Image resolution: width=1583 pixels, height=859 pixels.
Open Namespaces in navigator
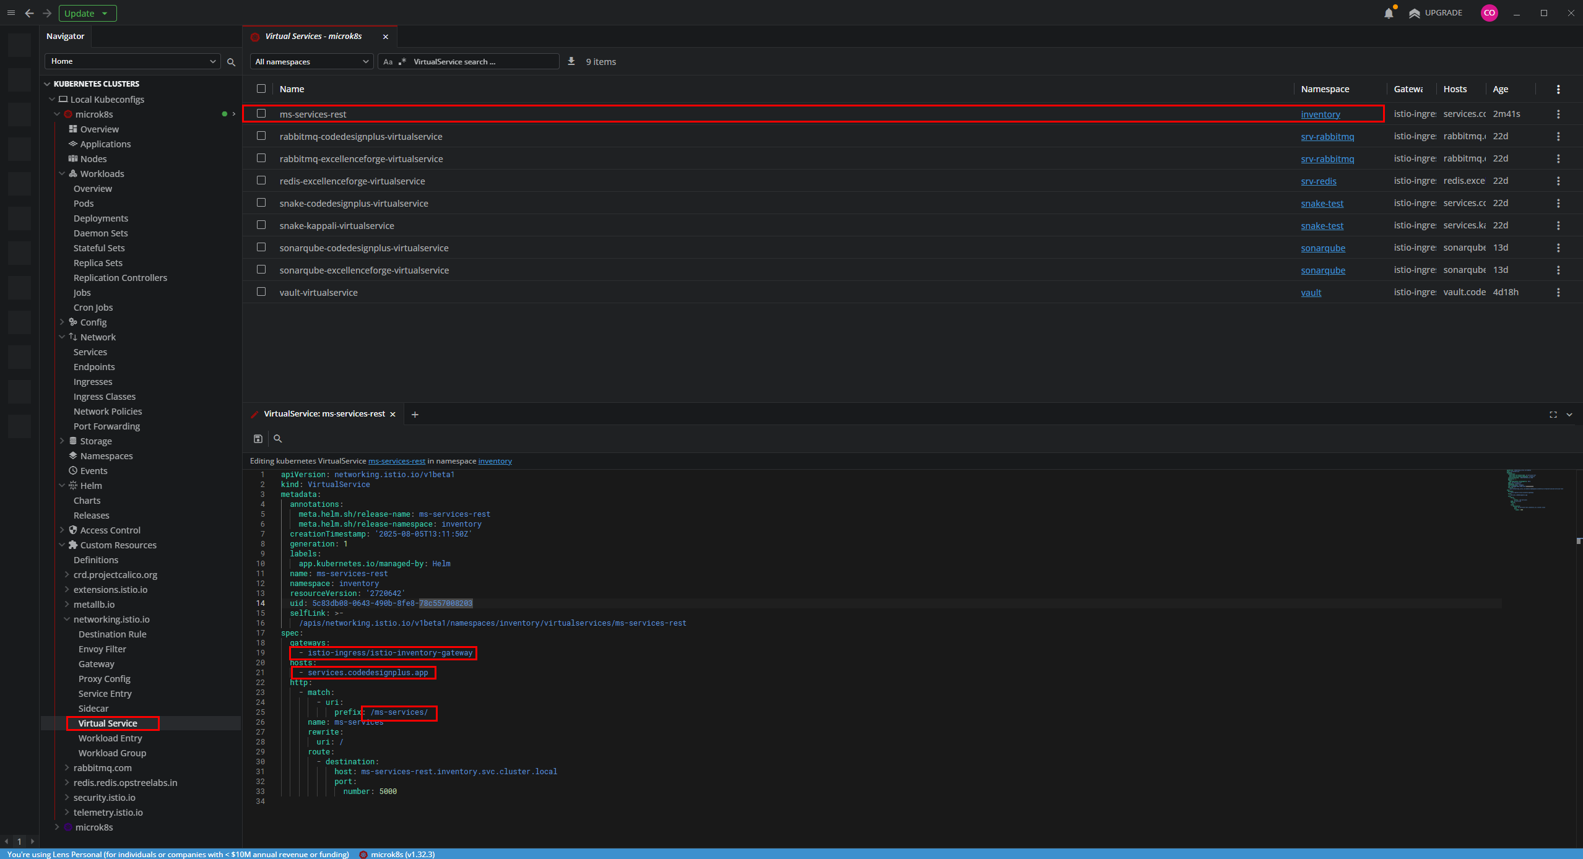106,456
